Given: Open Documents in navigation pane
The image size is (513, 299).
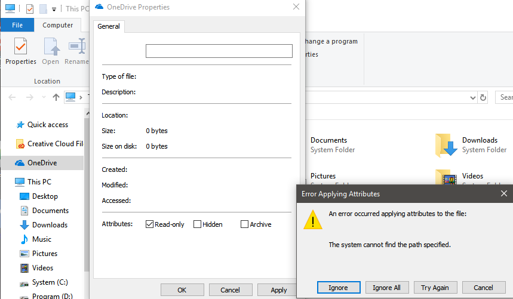Looking at the screenshot, I should (x=44, y=211).
